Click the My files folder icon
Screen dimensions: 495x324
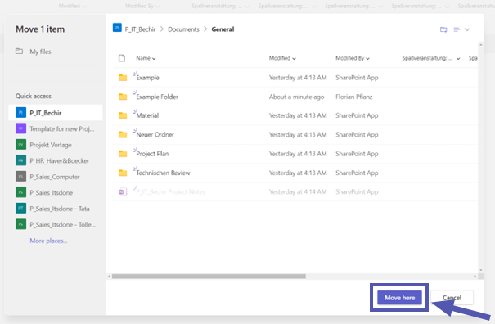pos(20,52)
